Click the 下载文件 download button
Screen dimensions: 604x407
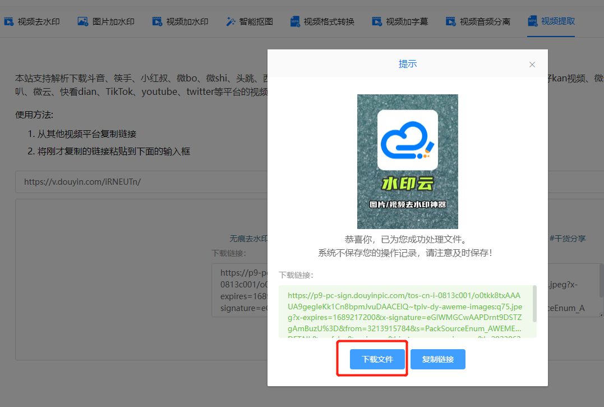[377, 359]
